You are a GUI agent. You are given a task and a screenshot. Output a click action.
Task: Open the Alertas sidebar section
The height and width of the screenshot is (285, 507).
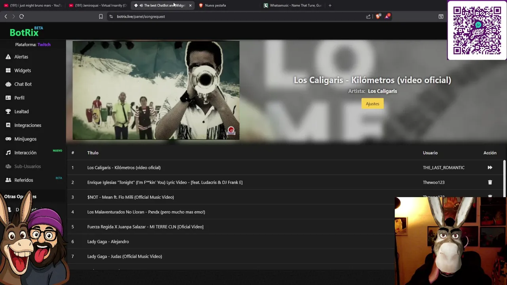point(21,57)
